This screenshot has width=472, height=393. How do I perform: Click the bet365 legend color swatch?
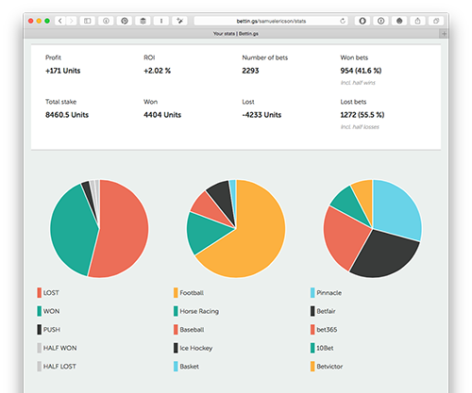pos(312,330)
